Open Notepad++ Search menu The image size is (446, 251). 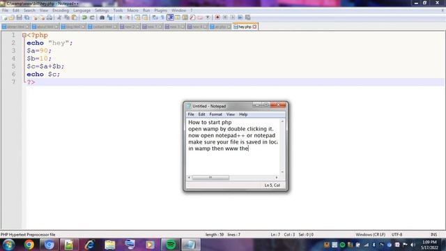pos(29,10)
